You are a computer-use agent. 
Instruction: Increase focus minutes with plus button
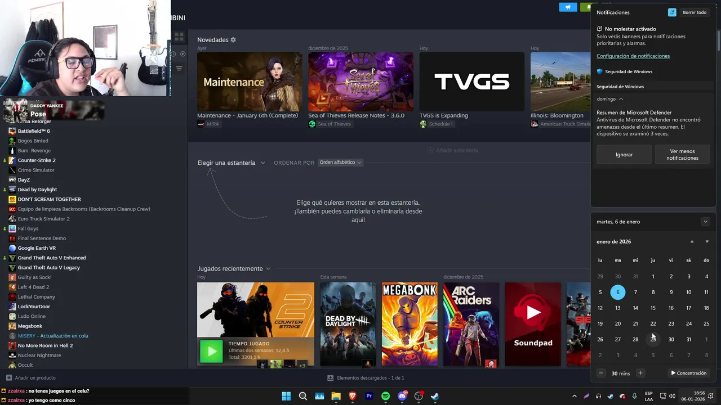click(x=640, y=373)
